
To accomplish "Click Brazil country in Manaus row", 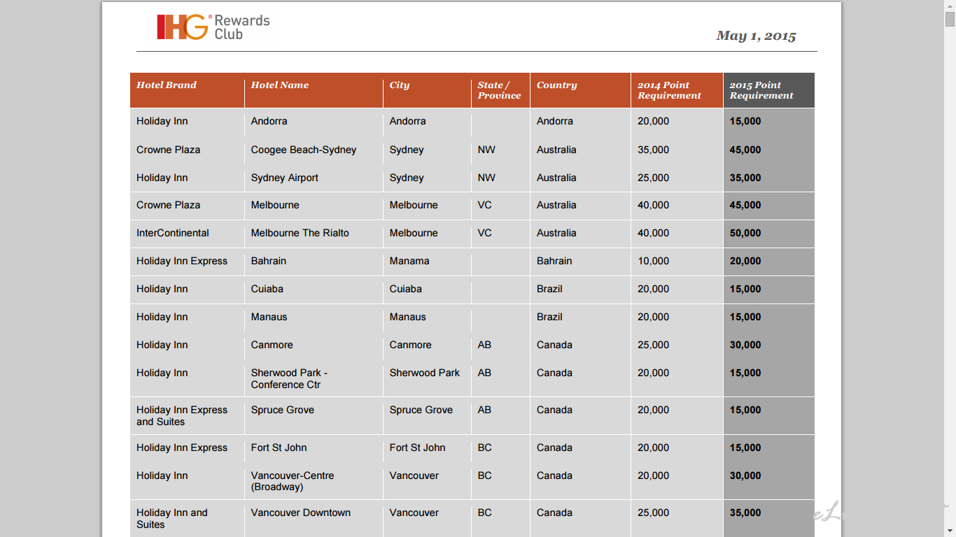I will tap(549, 317).
